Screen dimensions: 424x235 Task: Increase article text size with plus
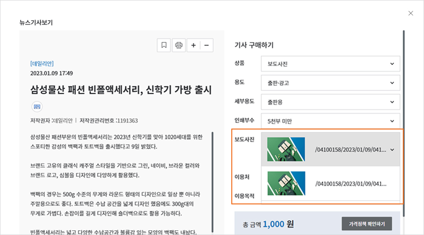click(193, 45)
